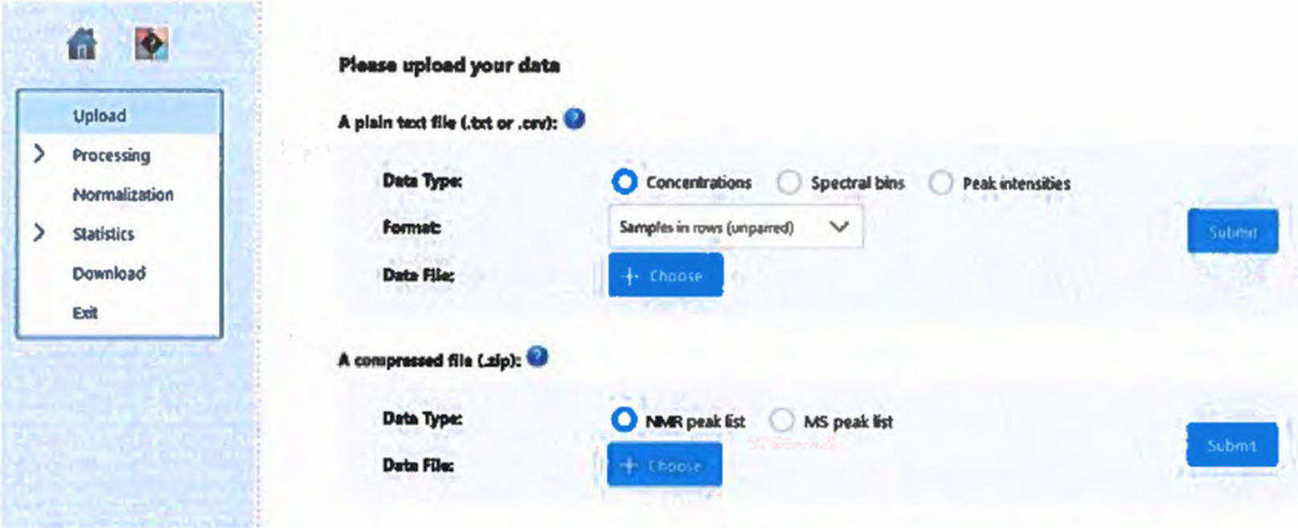Click the home icon in sidebar
The height and width of the screenshot is (528, 1298).
pyautogui.click(x=82, y=43)
